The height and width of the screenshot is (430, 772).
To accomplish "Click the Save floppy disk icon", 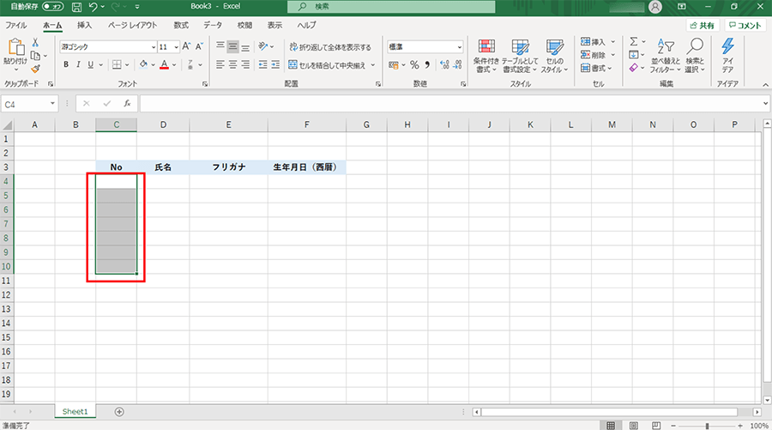I will tap(76, 6).
